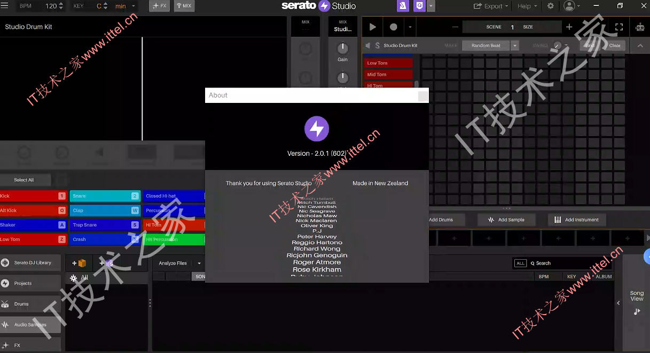Open the purple metronome-style Serato icon
Image resolution: width=650 pixels, height=353 pixels.
click(403, 6)
